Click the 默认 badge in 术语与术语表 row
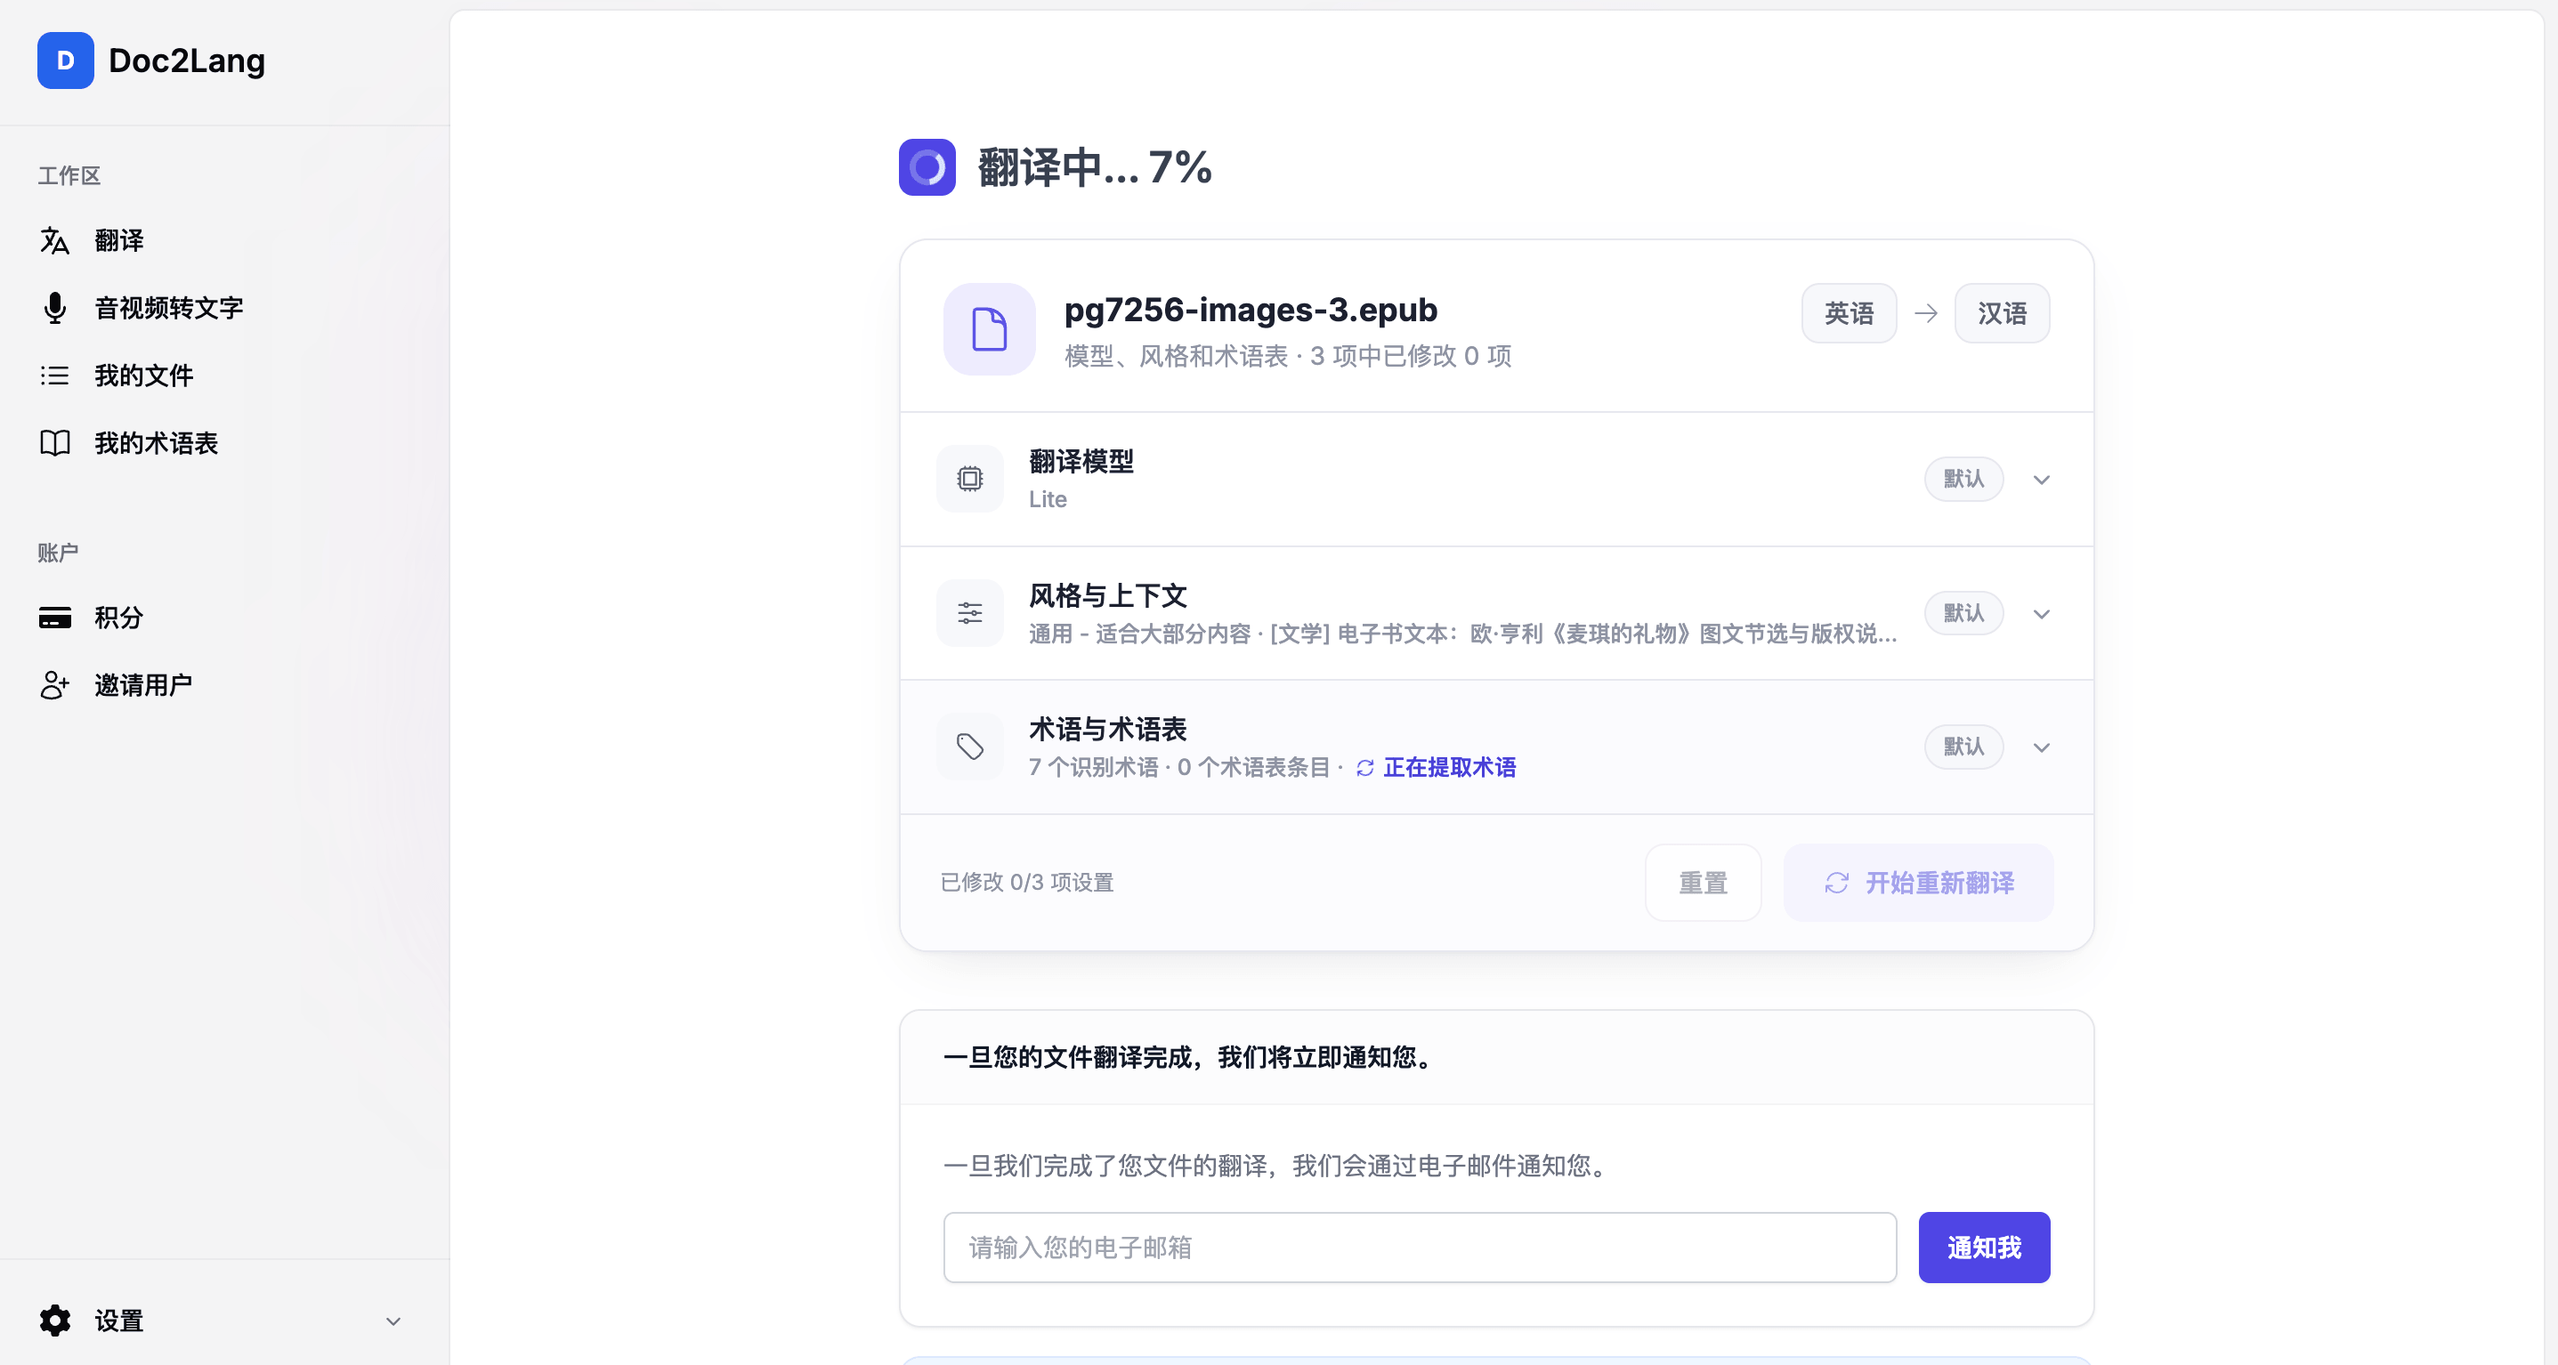This screenshot has width=2558, height=1365. (x=1963, y=747)
